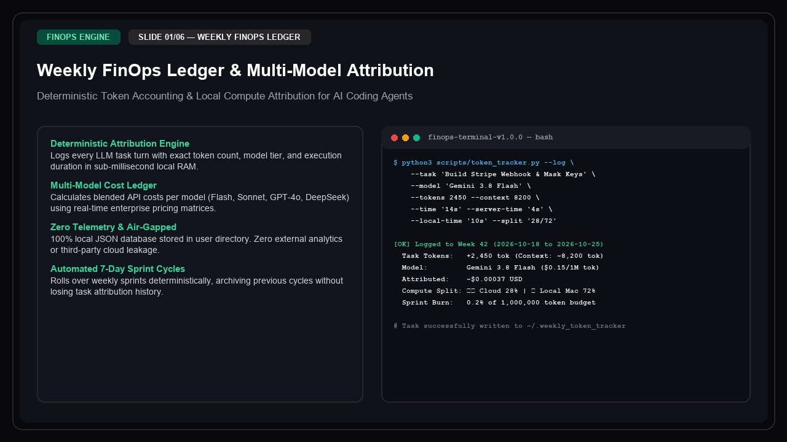Click the [OK] Logged to Week 42 line
Image resolution: width=787 pixels, height=442 pixels.
499,244
